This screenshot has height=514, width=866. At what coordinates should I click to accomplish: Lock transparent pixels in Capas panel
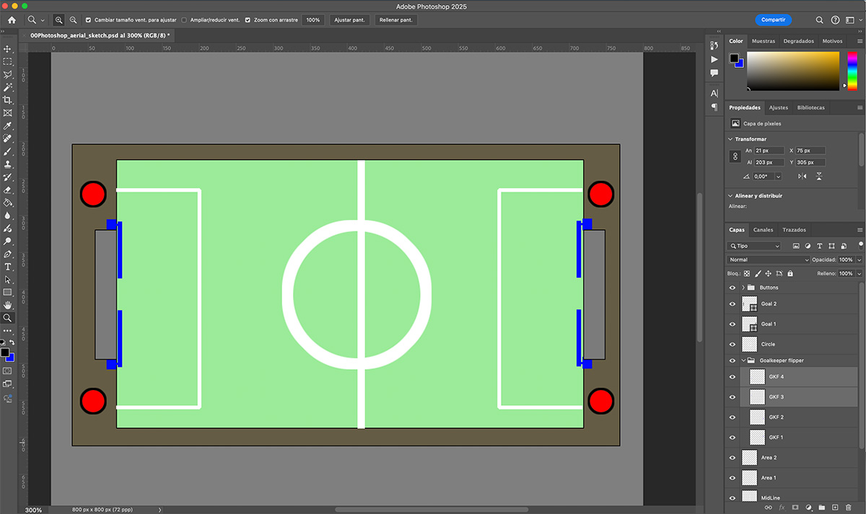(747, 274)
